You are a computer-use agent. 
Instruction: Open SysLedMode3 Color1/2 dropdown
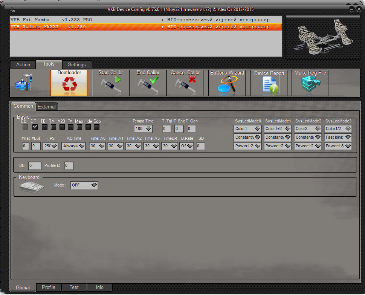tap(338, 128)
